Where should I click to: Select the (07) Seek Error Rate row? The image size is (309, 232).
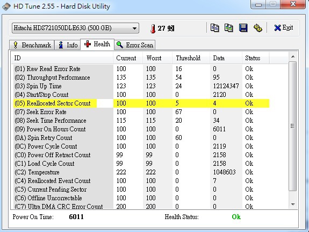141,112
